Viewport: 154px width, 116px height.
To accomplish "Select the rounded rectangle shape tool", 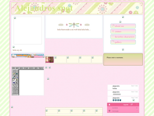I will coord(17,92).
